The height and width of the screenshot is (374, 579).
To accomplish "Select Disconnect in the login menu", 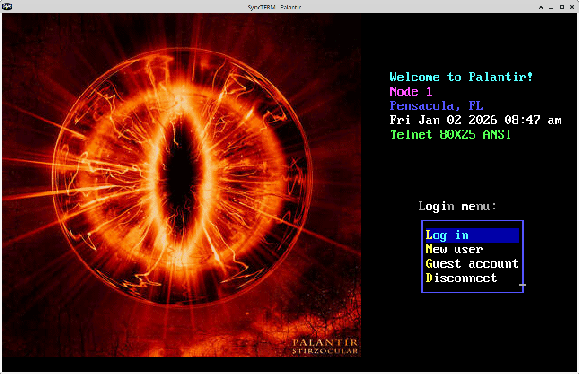I will 461,278.
